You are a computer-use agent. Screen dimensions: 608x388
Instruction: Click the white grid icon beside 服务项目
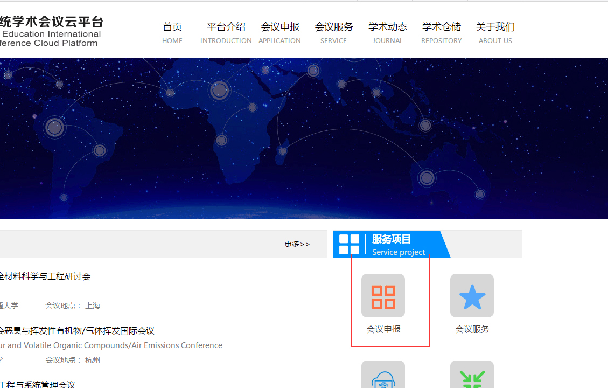(x=349, y=244)
